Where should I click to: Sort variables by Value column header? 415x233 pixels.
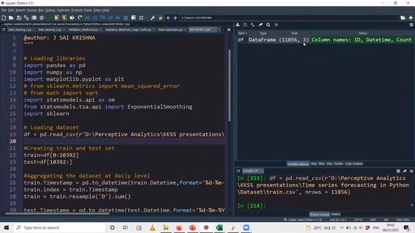click(362, 33)
